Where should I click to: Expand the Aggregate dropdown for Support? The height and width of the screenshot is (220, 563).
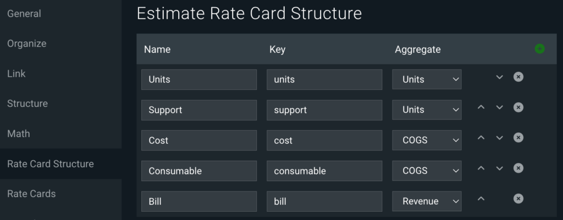point(427,110)
